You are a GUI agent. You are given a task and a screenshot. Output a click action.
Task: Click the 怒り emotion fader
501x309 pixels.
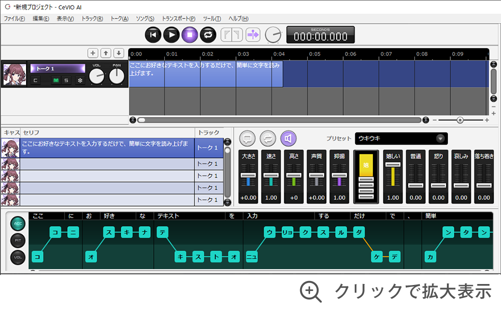point(438,185)
